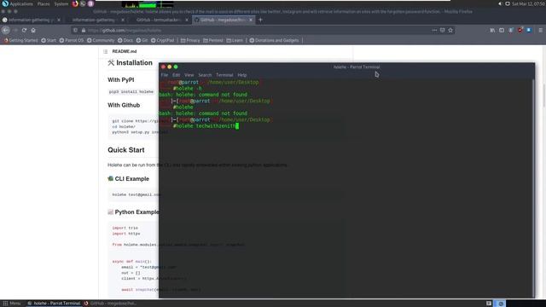Expand the Privacy bookmark folder
Viewport: 546px width, 307px height.
tap(190, 40)
